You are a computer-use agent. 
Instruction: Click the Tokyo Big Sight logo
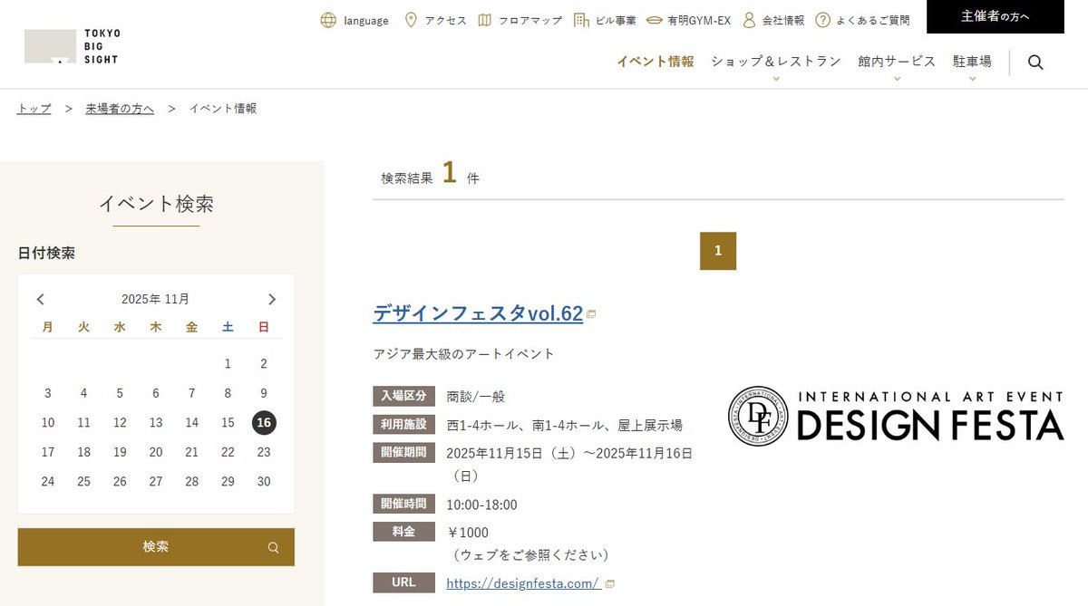tap(73, 46)
